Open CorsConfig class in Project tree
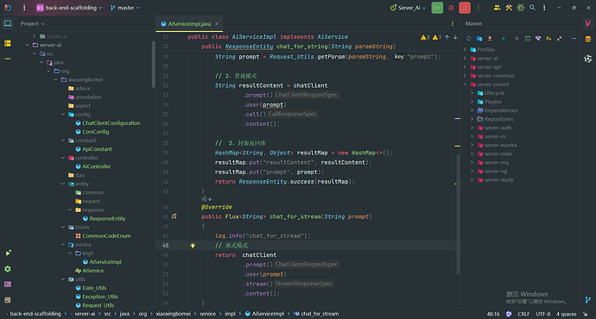596x319 pixels. [92, 132]
